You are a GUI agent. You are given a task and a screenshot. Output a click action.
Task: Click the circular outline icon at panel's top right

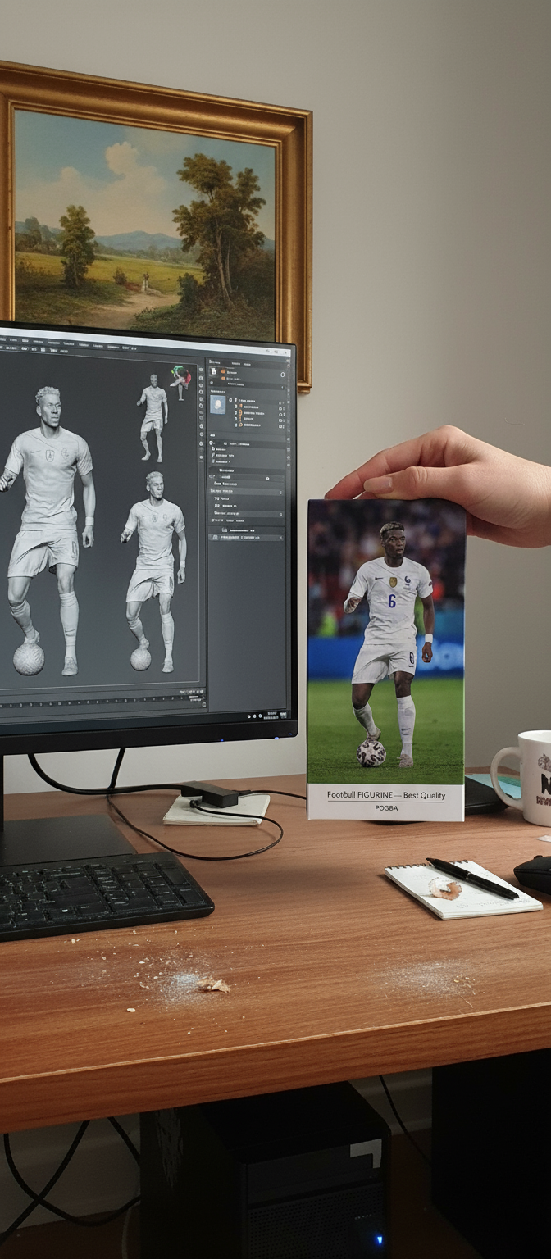click(284, 374)
